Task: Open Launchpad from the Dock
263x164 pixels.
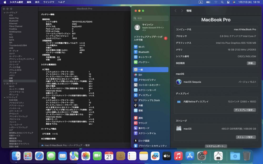Action: pyautogui.click(x=28, y=156)
